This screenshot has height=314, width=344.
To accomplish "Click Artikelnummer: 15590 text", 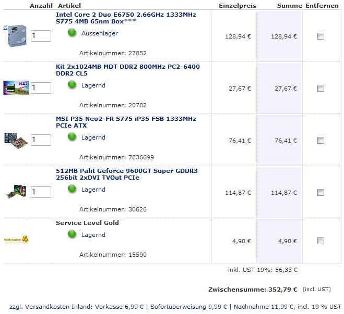I will pos(113,255).
